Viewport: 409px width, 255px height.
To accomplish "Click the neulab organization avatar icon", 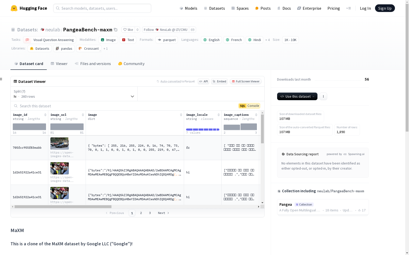I will [42, 30].
